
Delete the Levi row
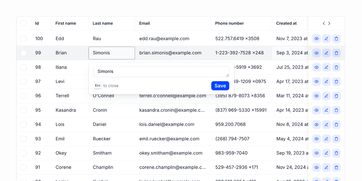tap(336, 82)
